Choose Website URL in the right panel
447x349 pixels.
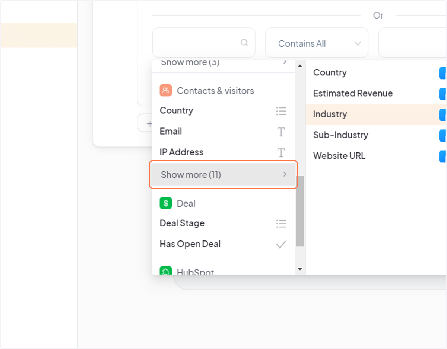(376, 156)
